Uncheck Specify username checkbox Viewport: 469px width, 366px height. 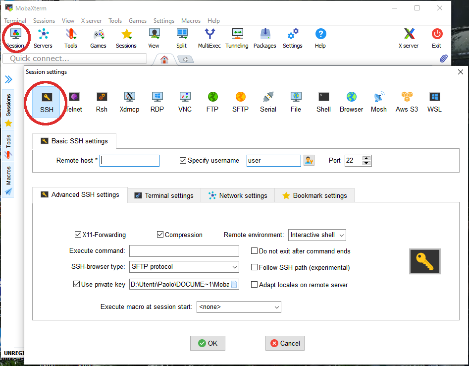pyautogui.click(x=183, y=161)
